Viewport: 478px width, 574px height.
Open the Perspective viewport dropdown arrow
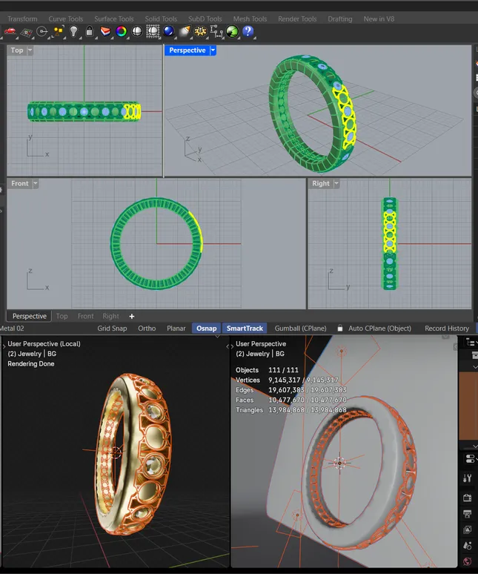click(x=213, y=50)
